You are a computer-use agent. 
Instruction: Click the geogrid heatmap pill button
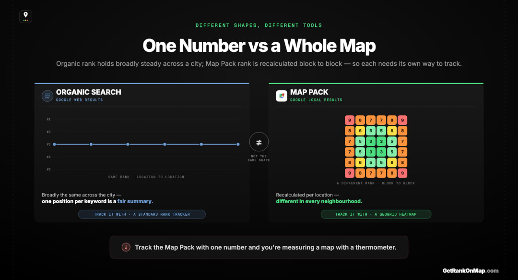pyautogui.click(x=376, y=215)
